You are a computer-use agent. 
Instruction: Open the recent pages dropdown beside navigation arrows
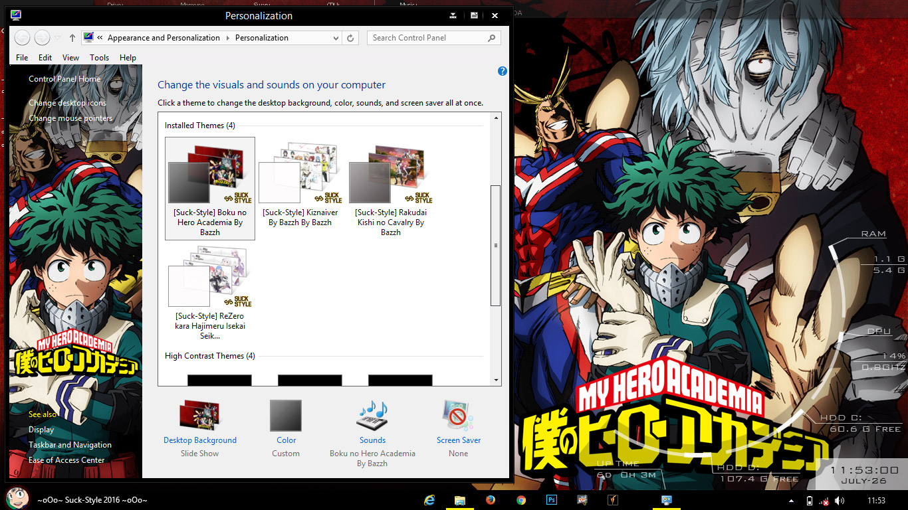58,38
